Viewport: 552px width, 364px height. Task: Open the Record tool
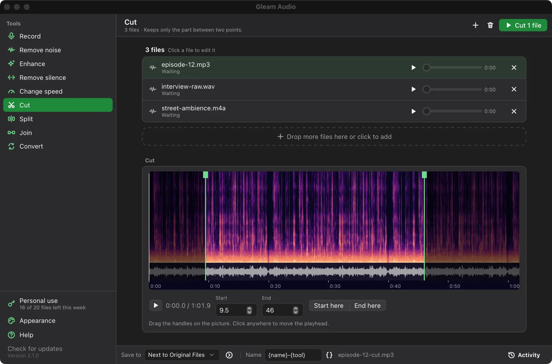pyautogui.click(x=58, y=36)
